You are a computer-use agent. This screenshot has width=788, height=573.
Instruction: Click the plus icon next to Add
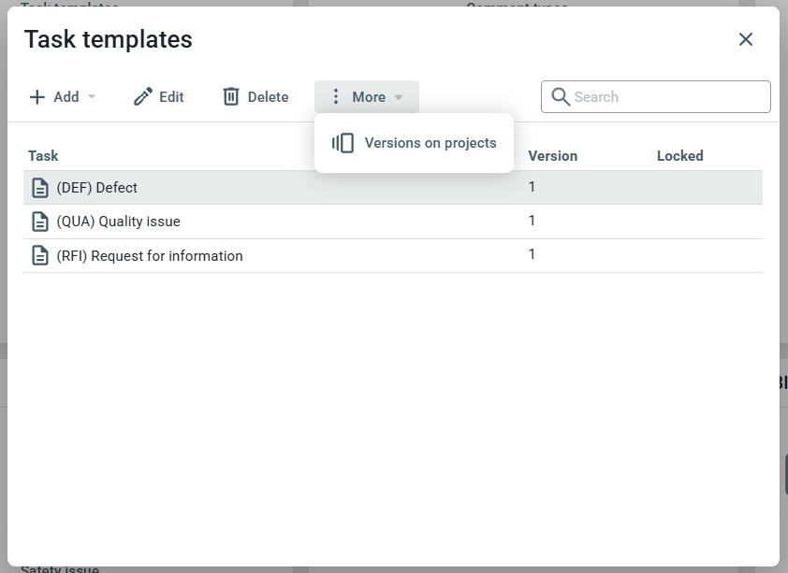click(x=37, y=97)
